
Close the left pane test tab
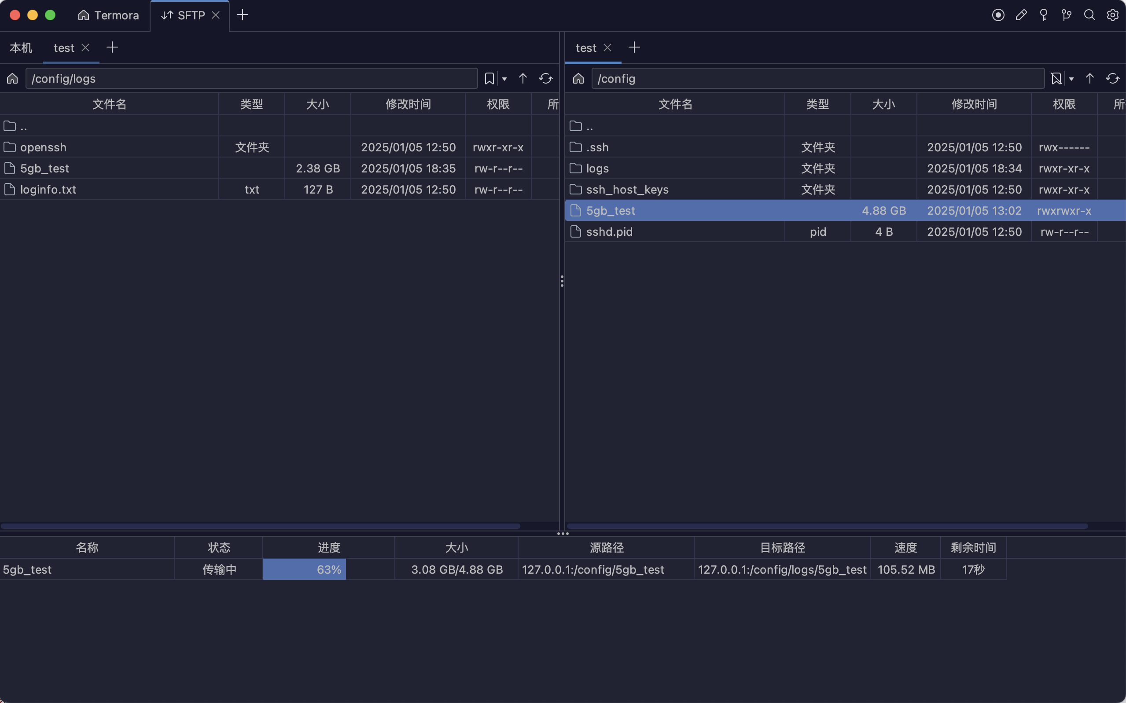(x=85, y=48)
